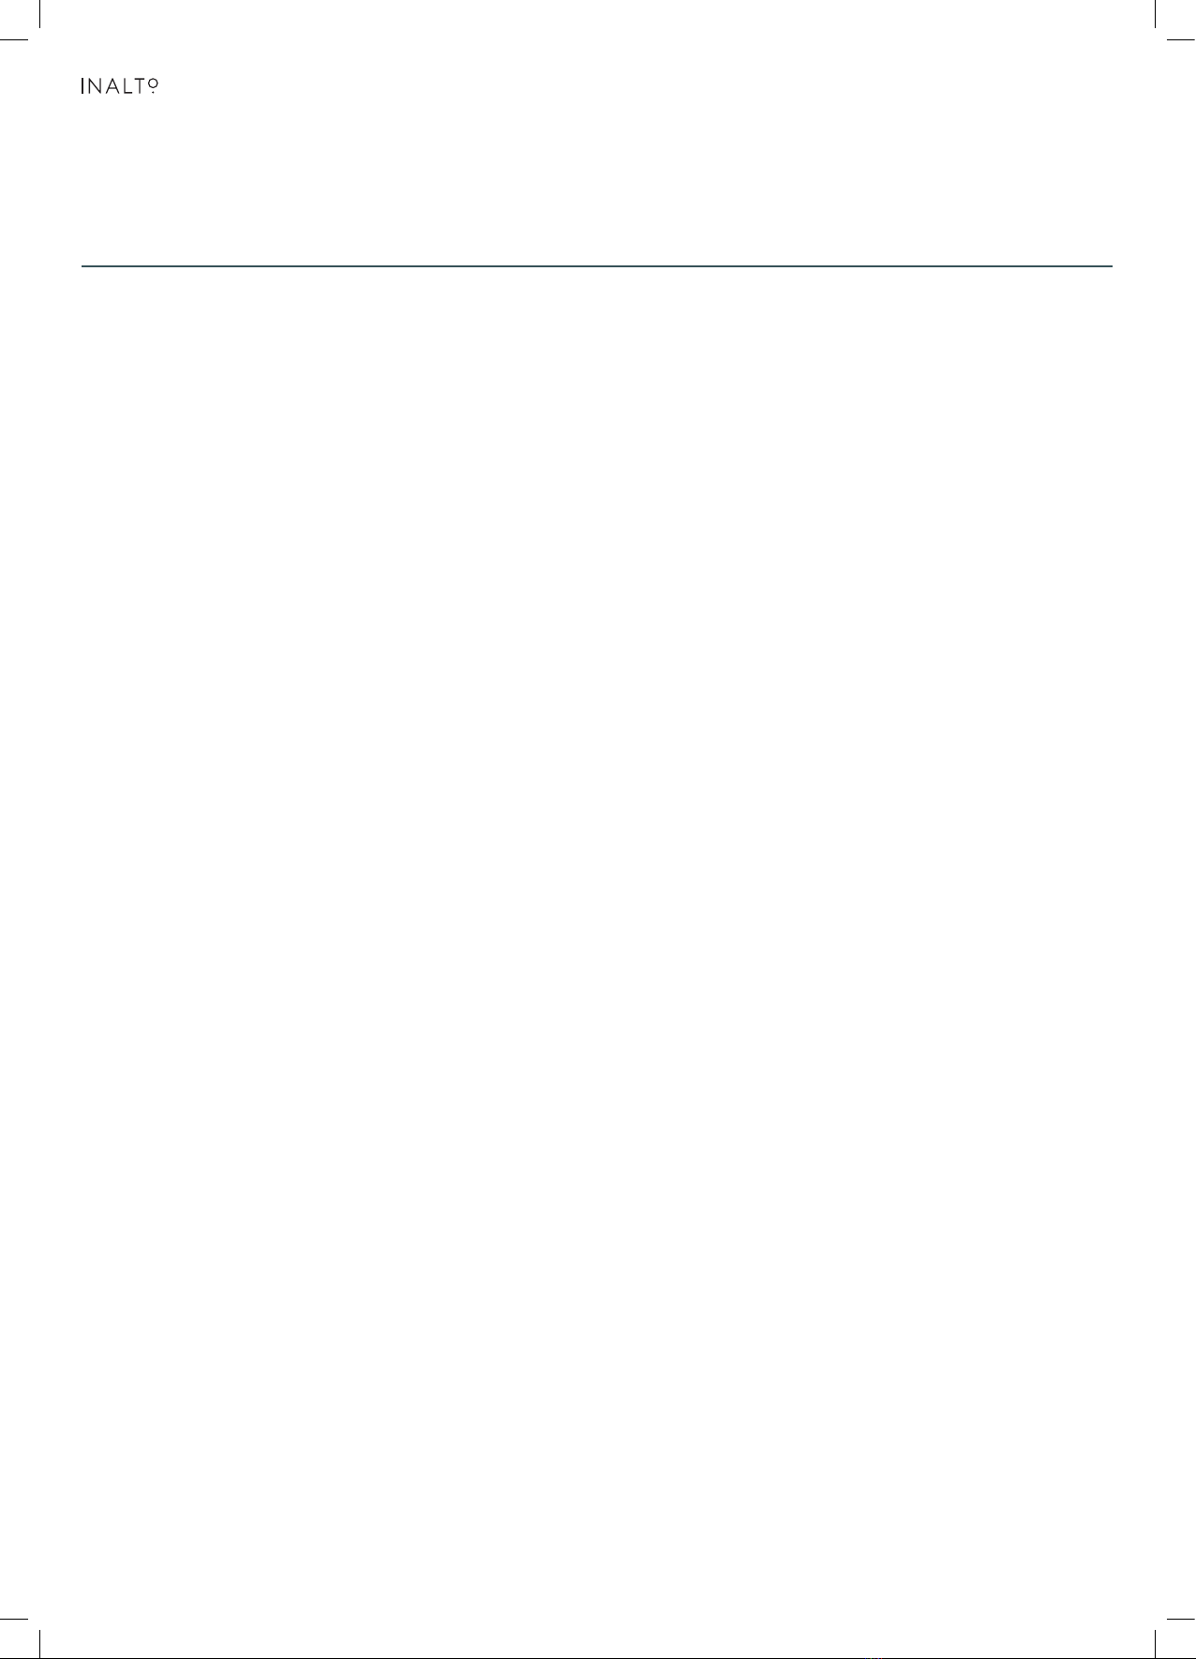Click the INALTO logo
The image size is (1196, 1659).
coord(120,86)
